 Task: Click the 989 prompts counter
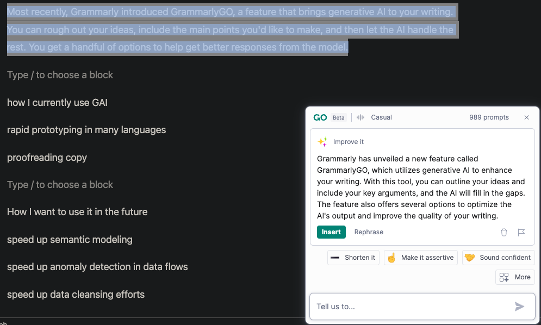coord(489,117)
